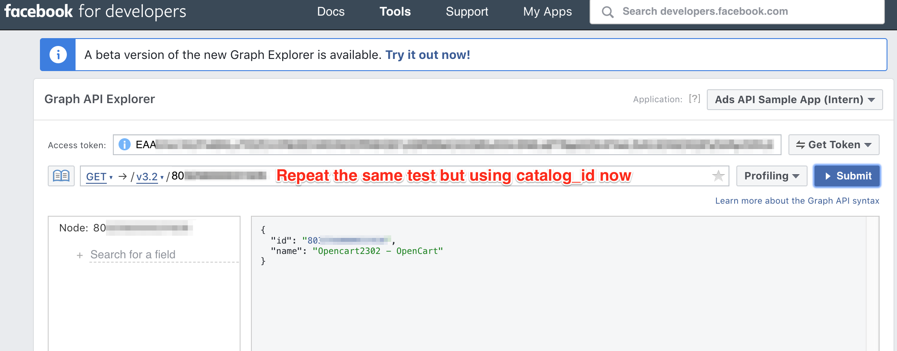897x351 pixels.
Task: Open the GET method dropdown
Action: pyautogui.click(x=99, y=177)
